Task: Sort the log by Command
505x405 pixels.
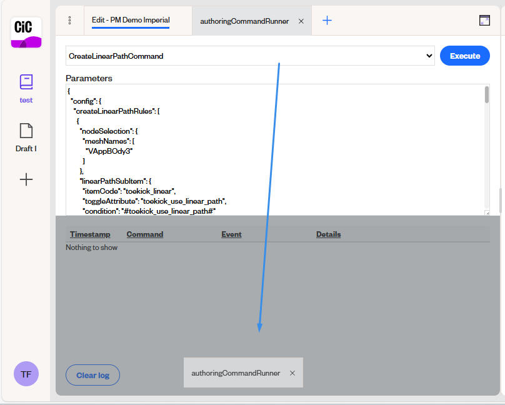Action: pyautogui.click(x=144, y=234)
